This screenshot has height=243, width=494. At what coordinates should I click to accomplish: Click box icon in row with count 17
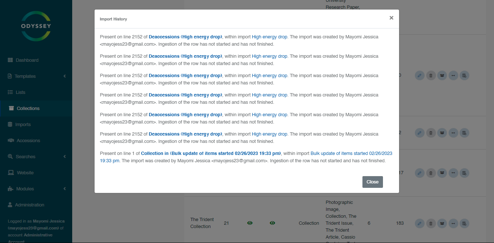pyautogui.click(x=442, y=173)
